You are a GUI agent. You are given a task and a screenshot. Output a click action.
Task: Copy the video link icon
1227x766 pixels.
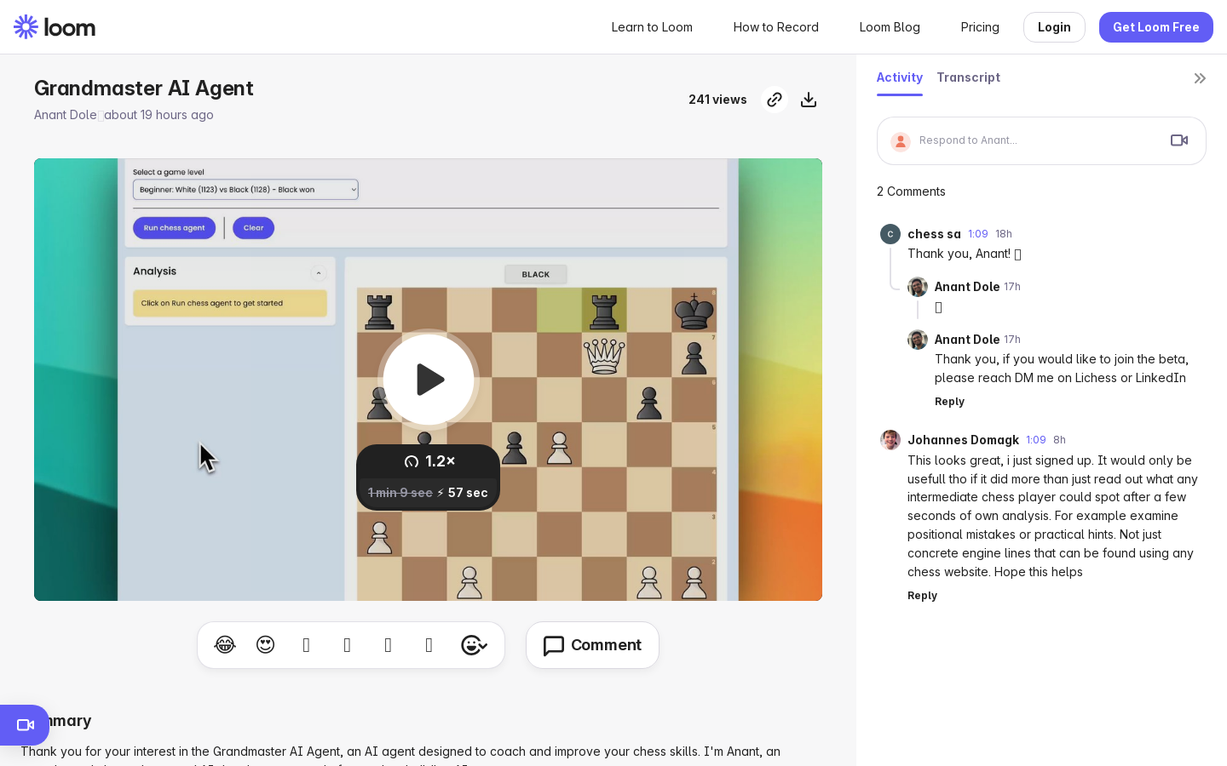(x=774, y=100)
